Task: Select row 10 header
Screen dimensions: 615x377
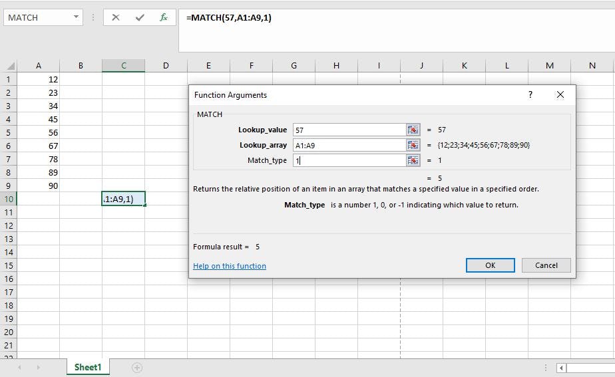Action: (8, 199)
